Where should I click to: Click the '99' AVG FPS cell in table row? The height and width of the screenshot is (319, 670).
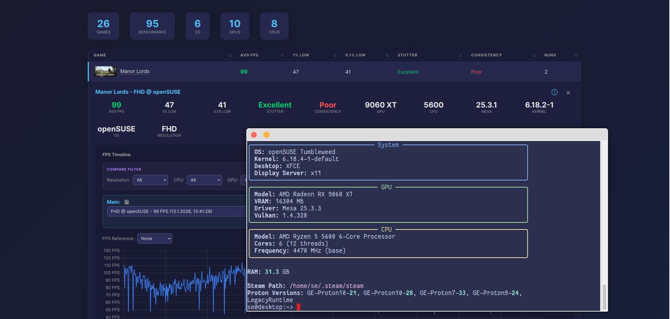click(244, 72)
